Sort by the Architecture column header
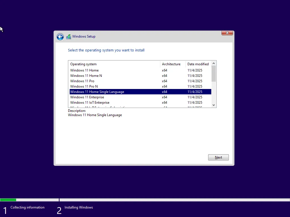This screenshot has height=217, width=290. [x=171, y=64]
